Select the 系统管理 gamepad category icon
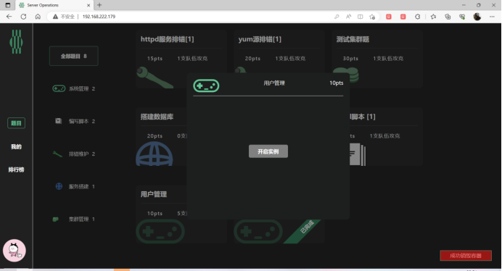Image resolution: width=502 pixels, height=271 pixels. [x=59, y=88]
